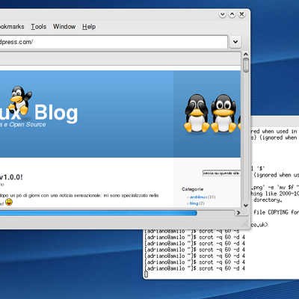Click the 'directory.' text in the terminal
The height and width of the screenshot is (299, 299).
[268, 200]
